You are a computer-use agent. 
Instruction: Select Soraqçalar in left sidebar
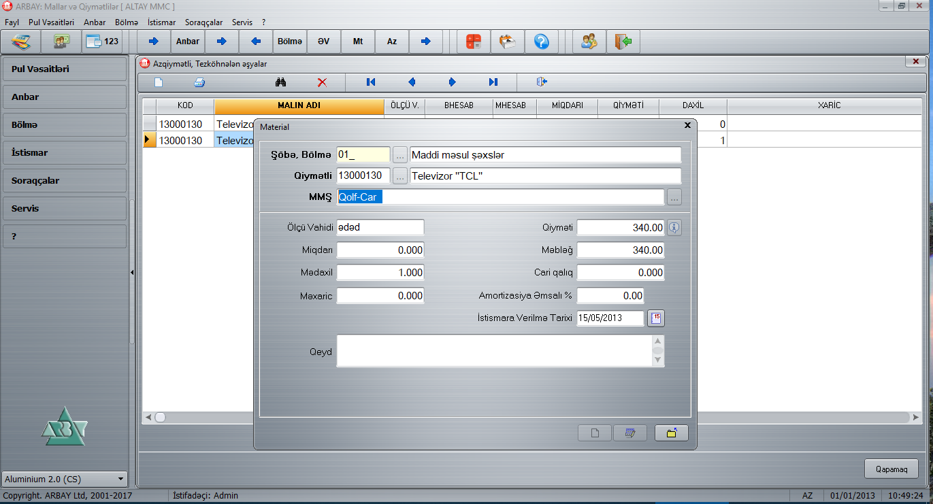click(65, 180)
